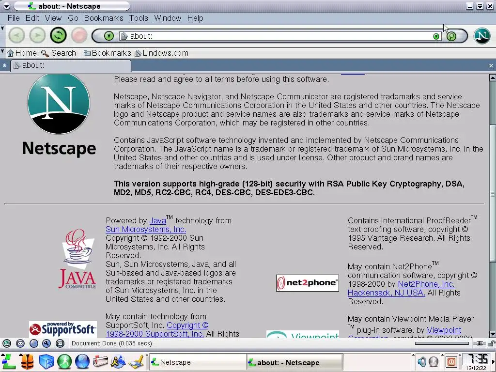Collapse the navigation toolbar grippy
The height and width of the screenshot is (372, 496).
(2, 36)
